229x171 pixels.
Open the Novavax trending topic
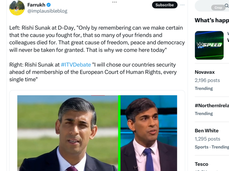click(204, 72)
